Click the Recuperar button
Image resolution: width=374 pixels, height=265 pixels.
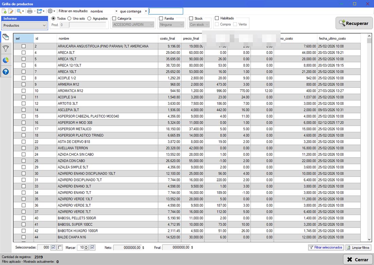[354, 23]
